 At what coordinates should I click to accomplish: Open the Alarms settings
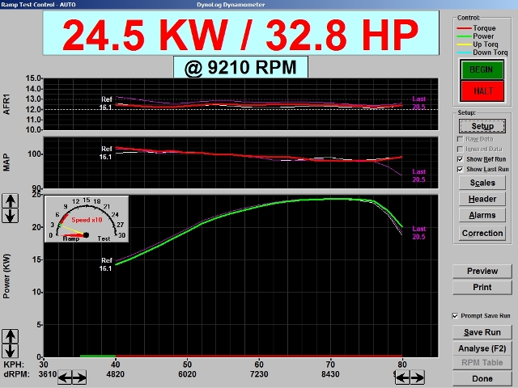click(482, 215)
